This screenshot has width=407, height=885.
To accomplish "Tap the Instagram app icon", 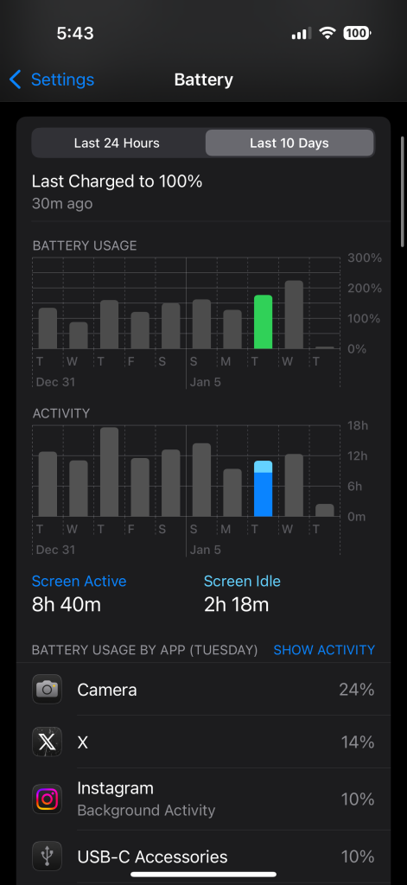I will click(47, 799).
